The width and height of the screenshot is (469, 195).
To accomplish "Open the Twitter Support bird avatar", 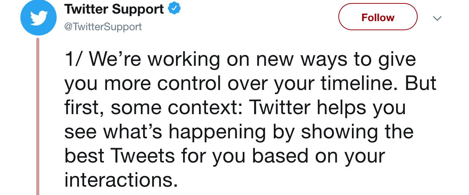I will point(38,18).
